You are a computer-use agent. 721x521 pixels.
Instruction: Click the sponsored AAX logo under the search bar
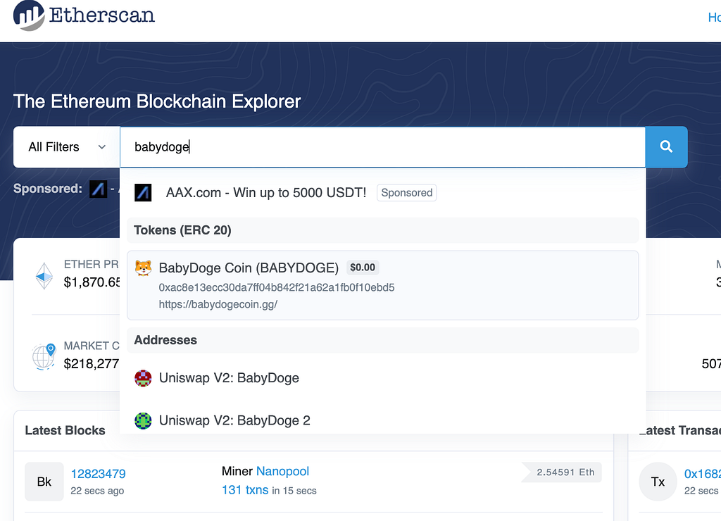pyautogui.click(x=98, y=189)
